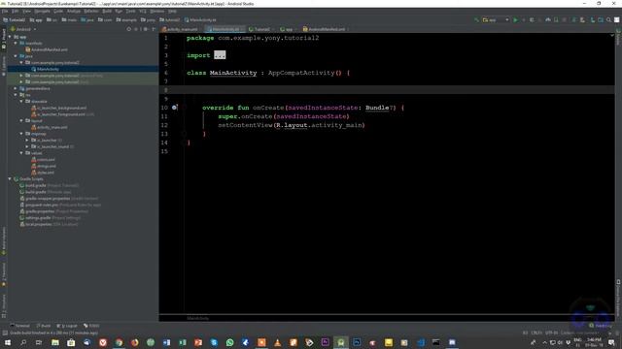Open the Project tool window side tab

tap(4, 39)
